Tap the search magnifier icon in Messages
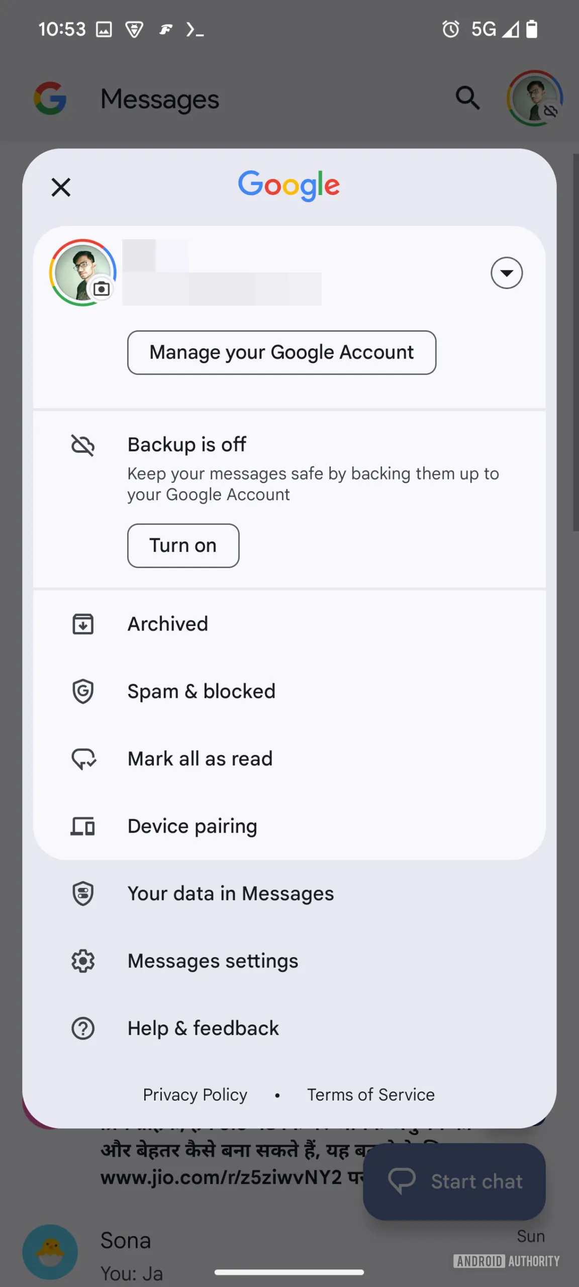This screenshot has width=579, height=1287. (x=467, y=98)
